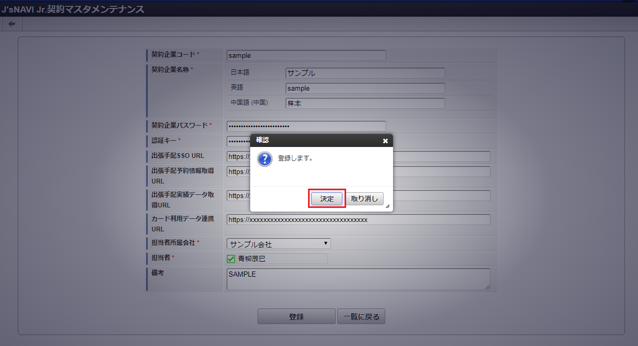The width and height of the screenshot is (638, 346).
Task: Close the 確認 dialog with the X icon
Action: click(x=385, y=141)
